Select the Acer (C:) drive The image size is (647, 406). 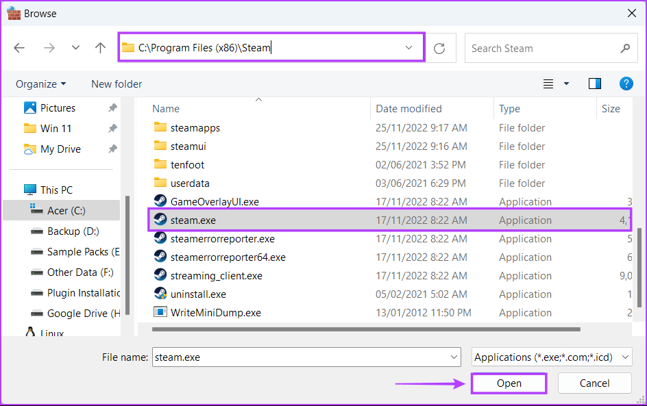[61, 211]
